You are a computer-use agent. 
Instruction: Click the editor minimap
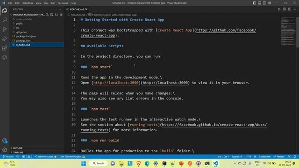[x=288, y=31]
